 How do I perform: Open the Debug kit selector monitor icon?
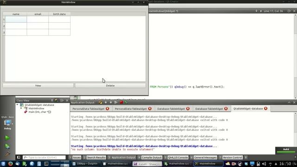tap(7, 122)
